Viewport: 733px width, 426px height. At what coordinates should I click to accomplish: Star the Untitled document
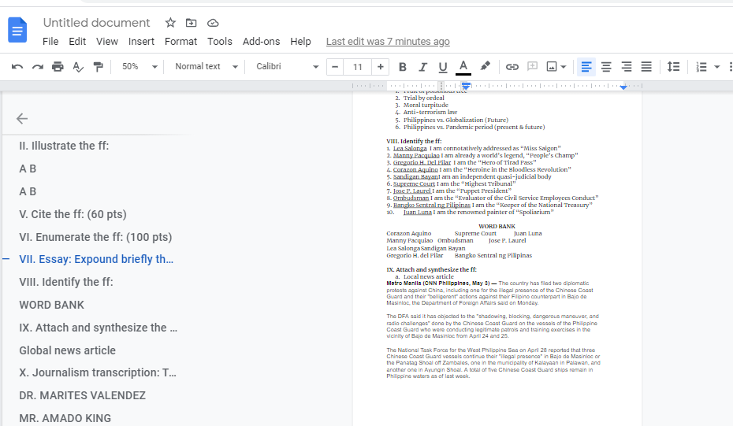(x=170, y=22)
